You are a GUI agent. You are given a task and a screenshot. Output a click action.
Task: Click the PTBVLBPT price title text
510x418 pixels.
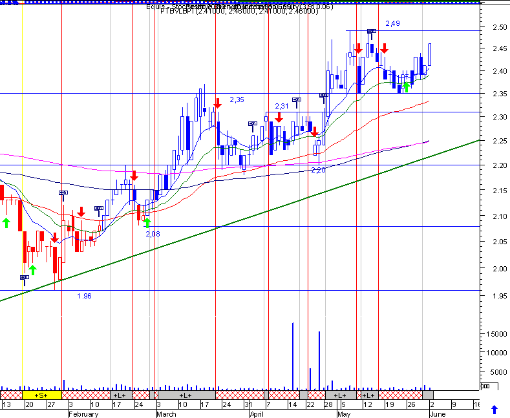click(x=239, y=12)
